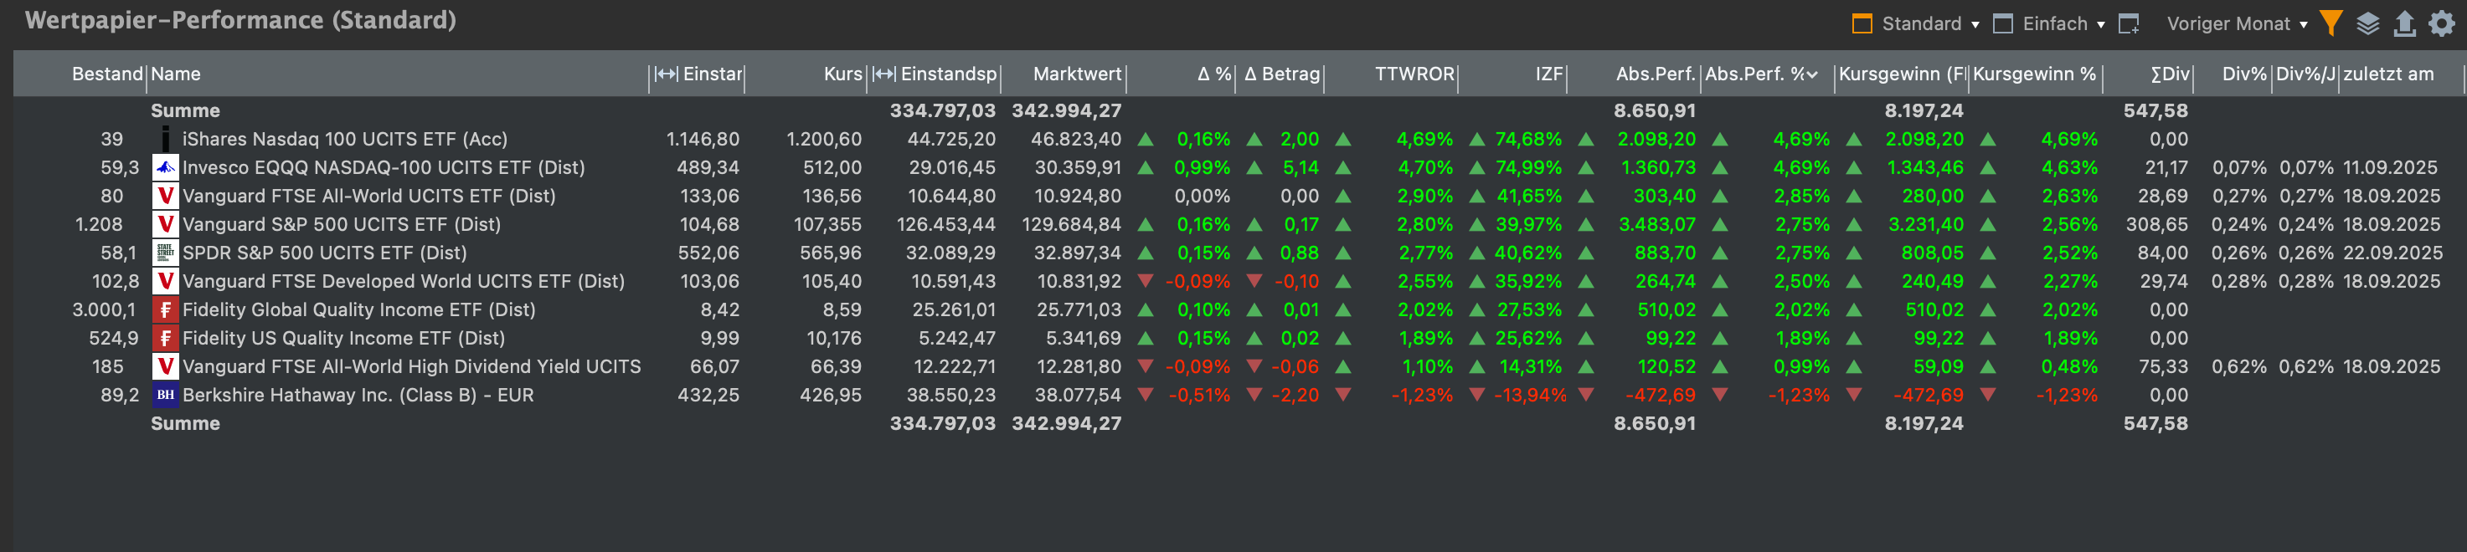Screen dimensions: 2467x552
Task: Select the iShares Nasdaq 100 UCITS ETF row
Action: pos(345,140)
